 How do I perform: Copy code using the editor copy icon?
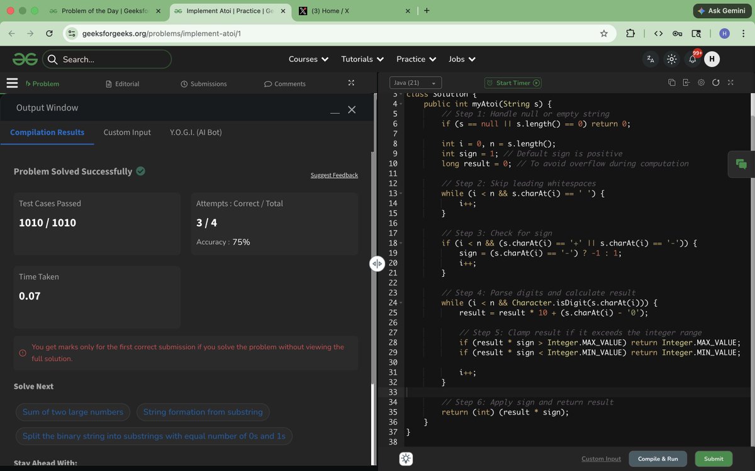pyautogui.click(x=671, y=83)
